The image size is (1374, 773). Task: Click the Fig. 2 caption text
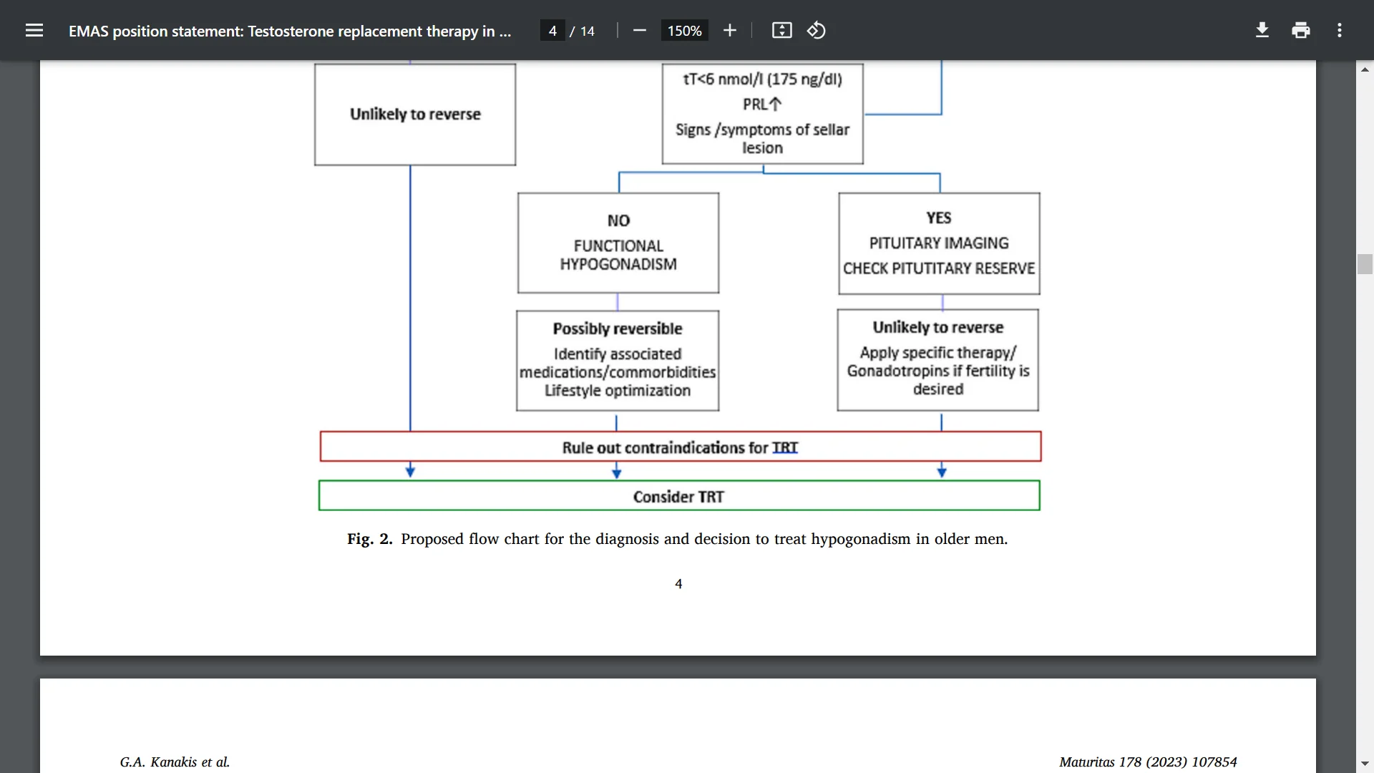pyautogui.click(x=677, y=539)
